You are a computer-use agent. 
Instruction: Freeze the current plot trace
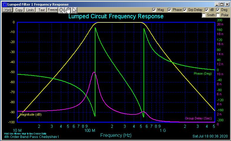pos(53,10)
